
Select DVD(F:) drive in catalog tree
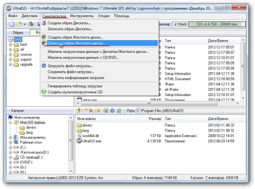(x=26, y=162)
